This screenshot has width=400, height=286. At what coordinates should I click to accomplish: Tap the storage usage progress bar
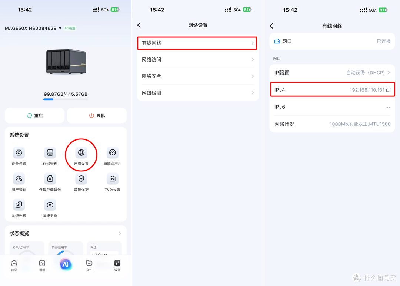tap(66, 99)
